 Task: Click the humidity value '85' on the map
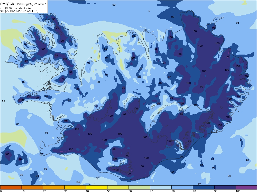[x=47, y=133]
